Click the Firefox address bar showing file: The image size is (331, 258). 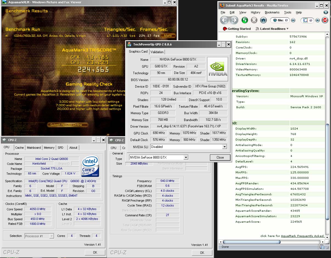(280, 20)
